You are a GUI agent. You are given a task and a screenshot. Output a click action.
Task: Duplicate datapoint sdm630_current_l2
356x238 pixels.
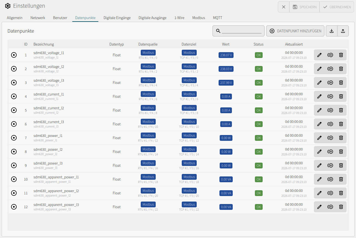[330, 110]
